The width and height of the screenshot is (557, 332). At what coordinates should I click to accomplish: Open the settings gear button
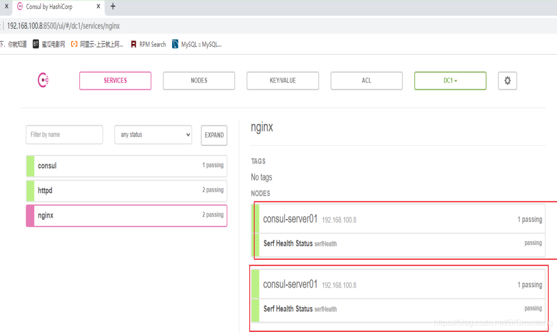(x=507, y=81)
